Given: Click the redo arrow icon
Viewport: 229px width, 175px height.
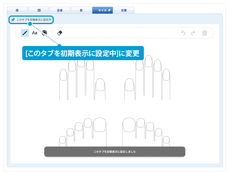Looking at the screenshot, I should [193, 33].
